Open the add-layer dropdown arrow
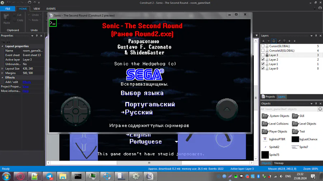This screenshot has width=323, height=181. [x=268, y=41]
